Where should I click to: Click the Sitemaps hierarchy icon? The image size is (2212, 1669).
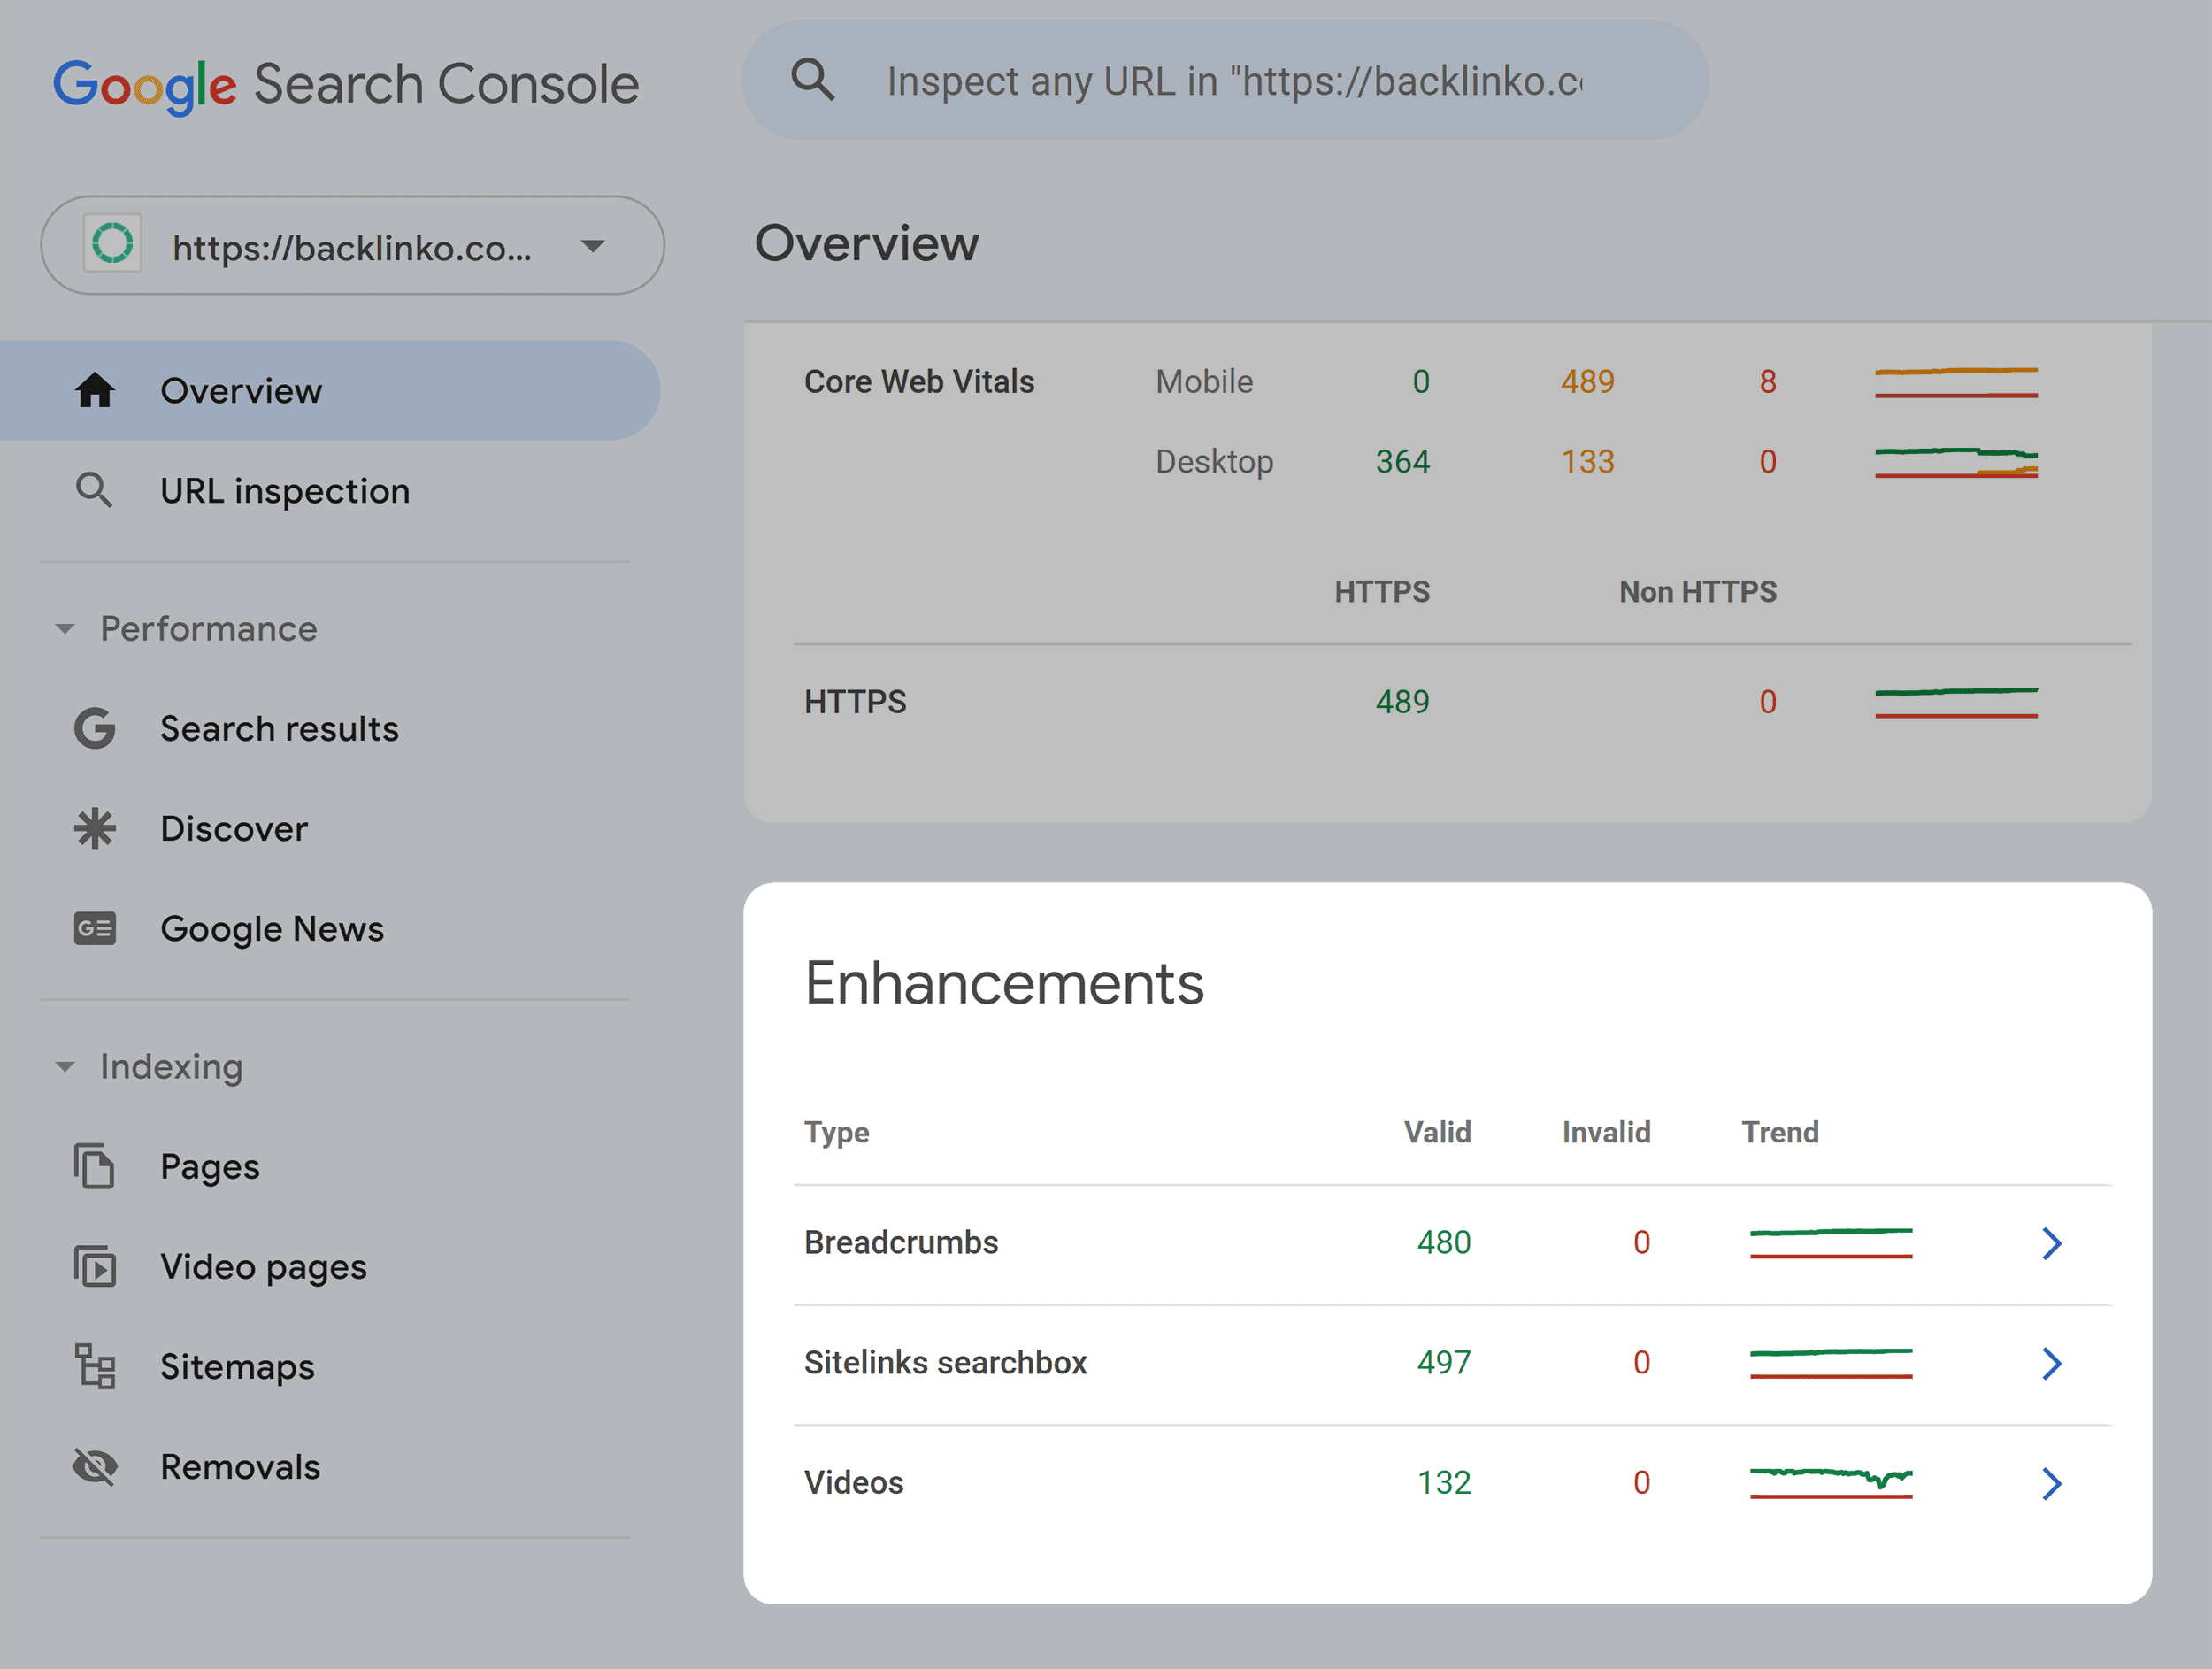coord(93,1366)
